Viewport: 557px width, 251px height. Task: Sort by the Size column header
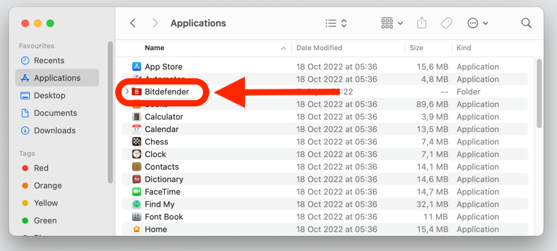pos(416,48)
